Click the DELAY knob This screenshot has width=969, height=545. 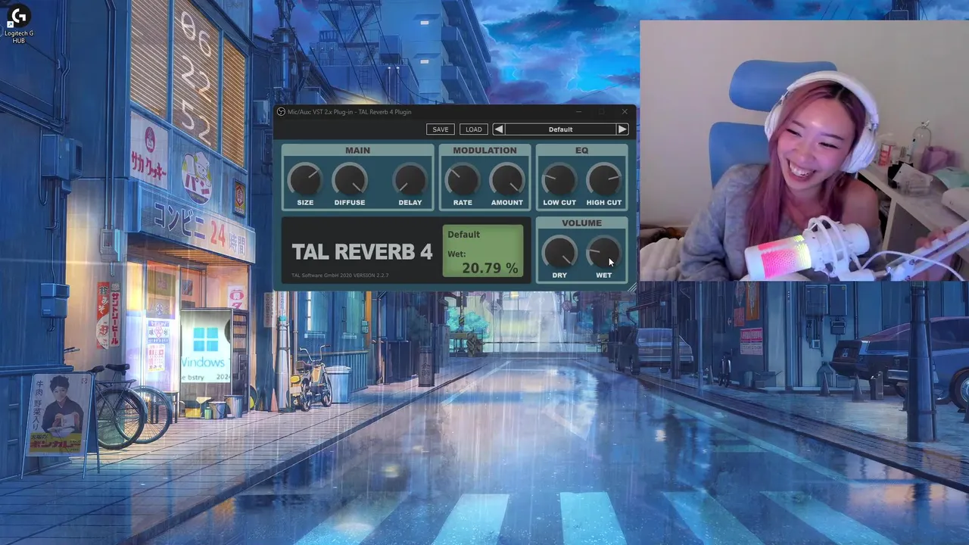pyautogui.click(x=410, y=180)
